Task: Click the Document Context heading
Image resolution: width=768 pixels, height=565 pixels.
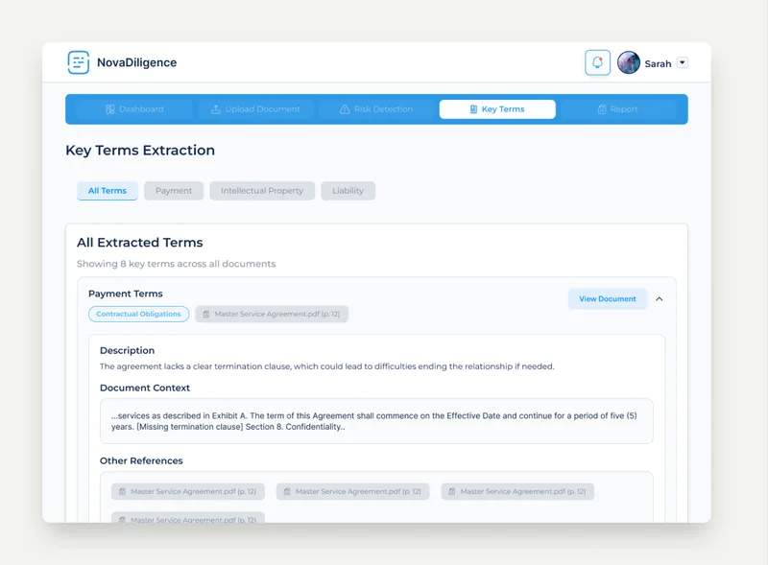Action: point(145,388)
